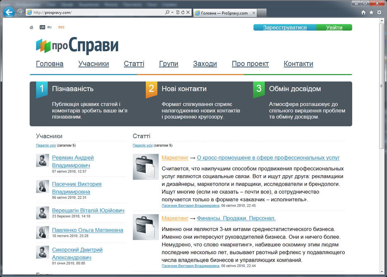Screen dimensions: 387x277
Task: Open Favorites with the star icon
Action: [371, 12]
